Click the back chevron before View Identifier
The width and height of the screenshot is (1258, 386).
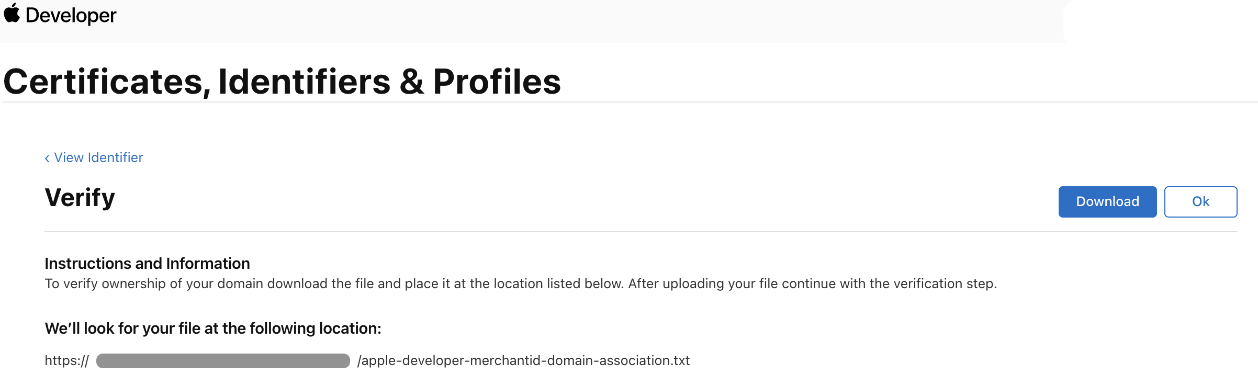click(x=47, y=158)
